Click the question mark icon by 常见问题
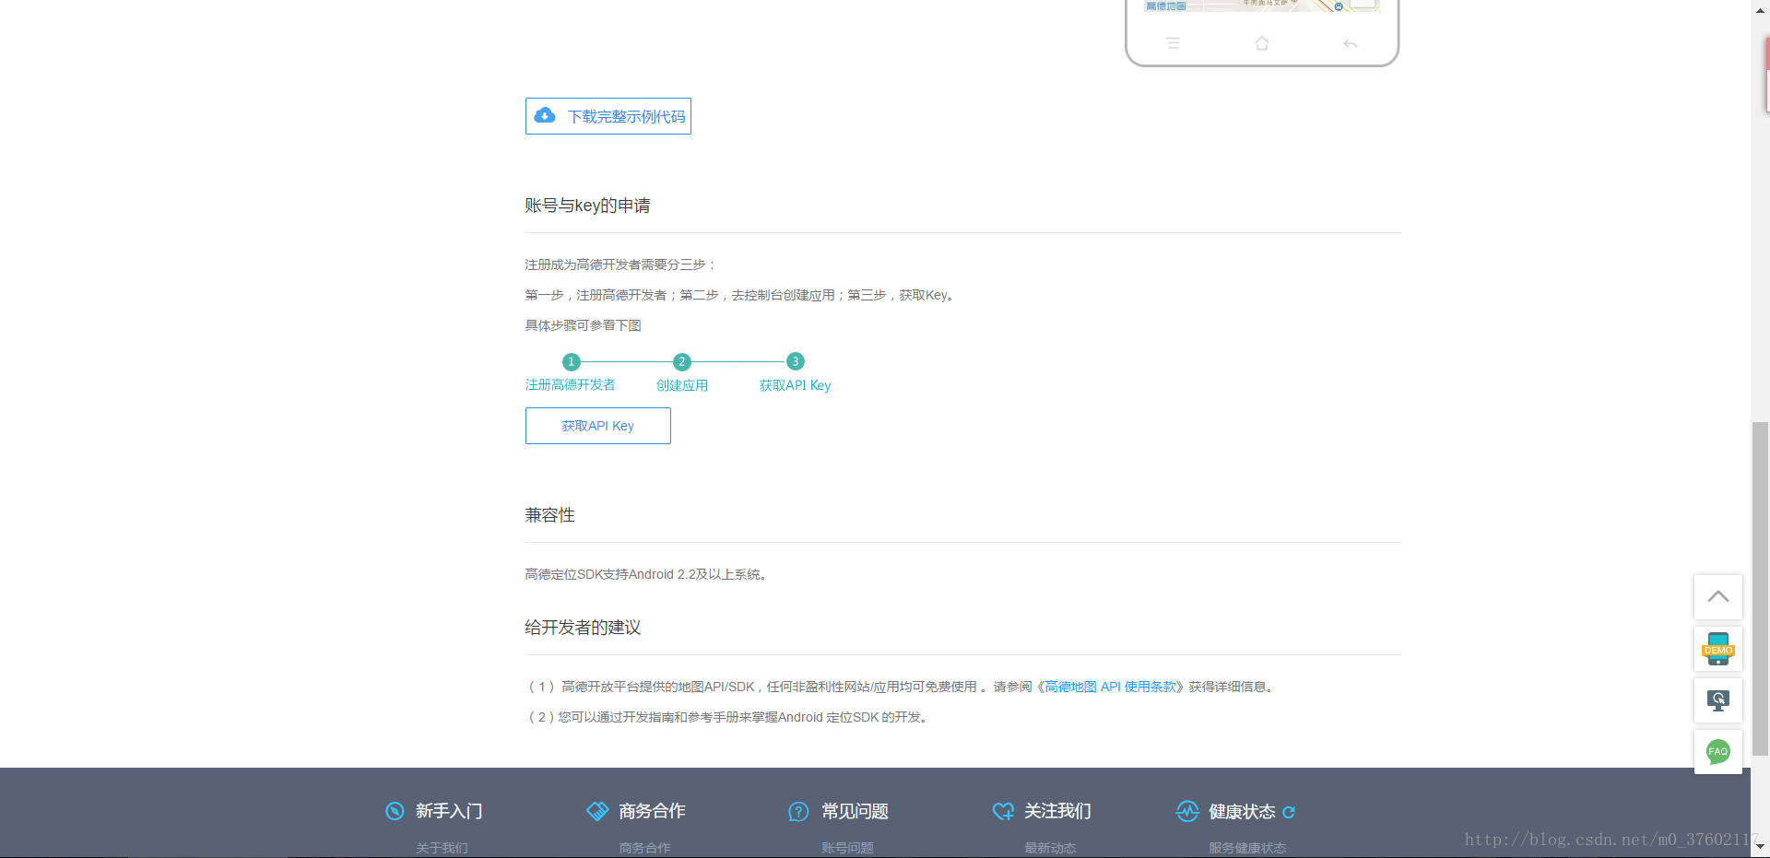 click(x=798, y=811)
